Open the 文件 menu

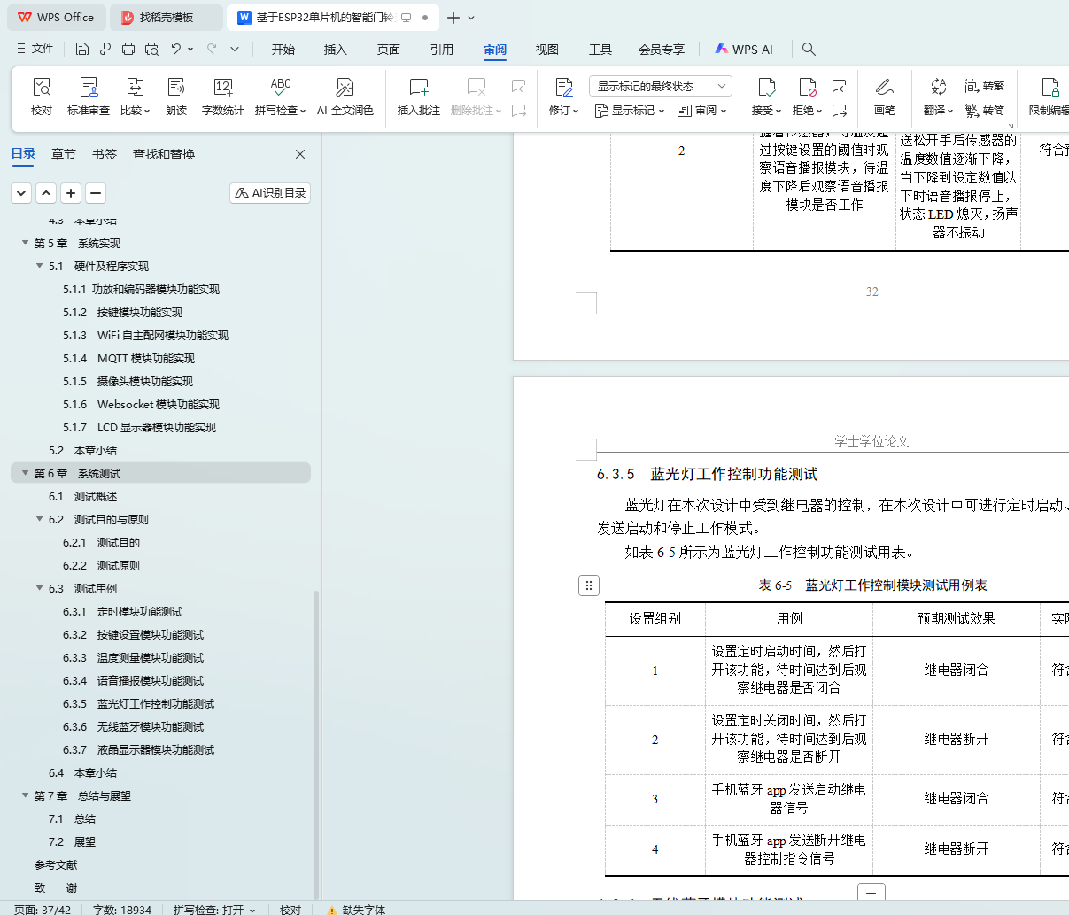[x=35, y=49]
